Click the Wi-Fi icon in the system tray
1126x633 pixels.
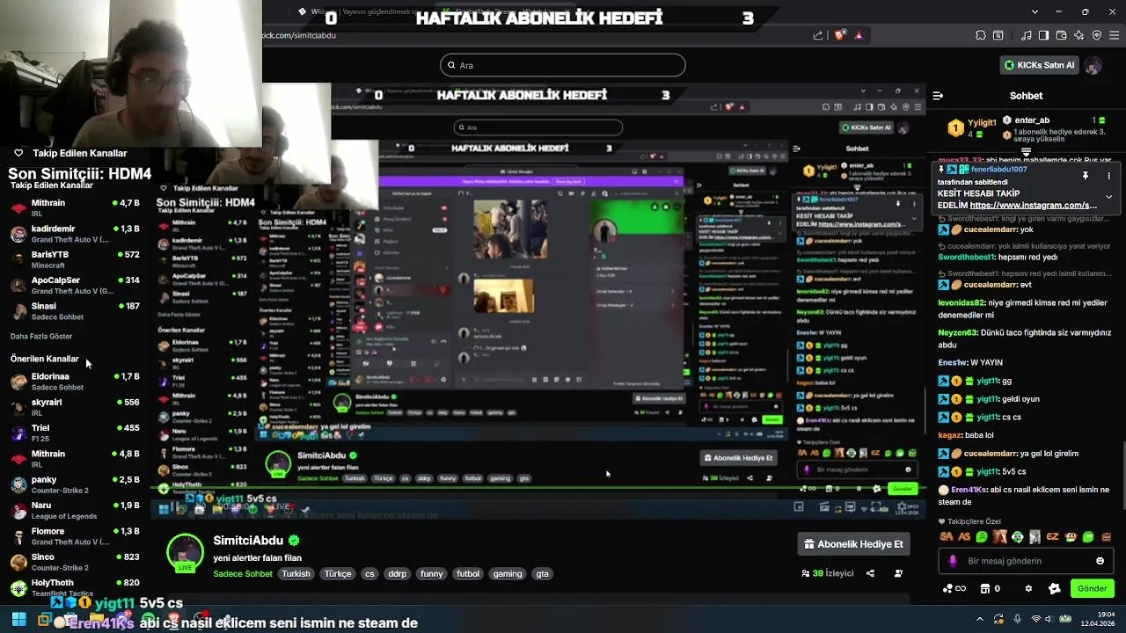pos(1035,619)
